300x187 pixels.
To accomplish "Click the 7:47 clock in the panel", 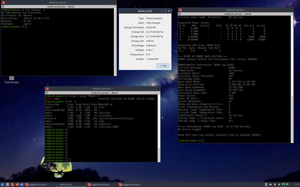I will point(296,185).
